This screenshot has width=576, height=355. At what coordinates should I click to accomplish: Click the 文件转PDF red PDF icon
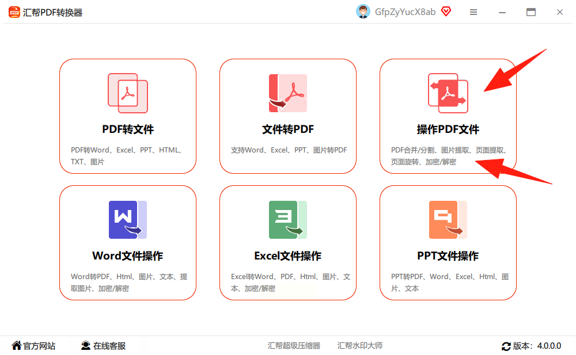[x=288, y=93]
